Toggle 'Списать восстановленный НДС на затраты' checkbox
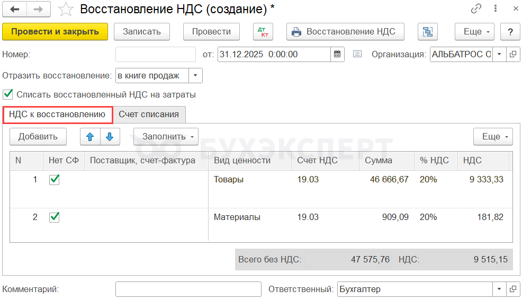 coord(8,94)
